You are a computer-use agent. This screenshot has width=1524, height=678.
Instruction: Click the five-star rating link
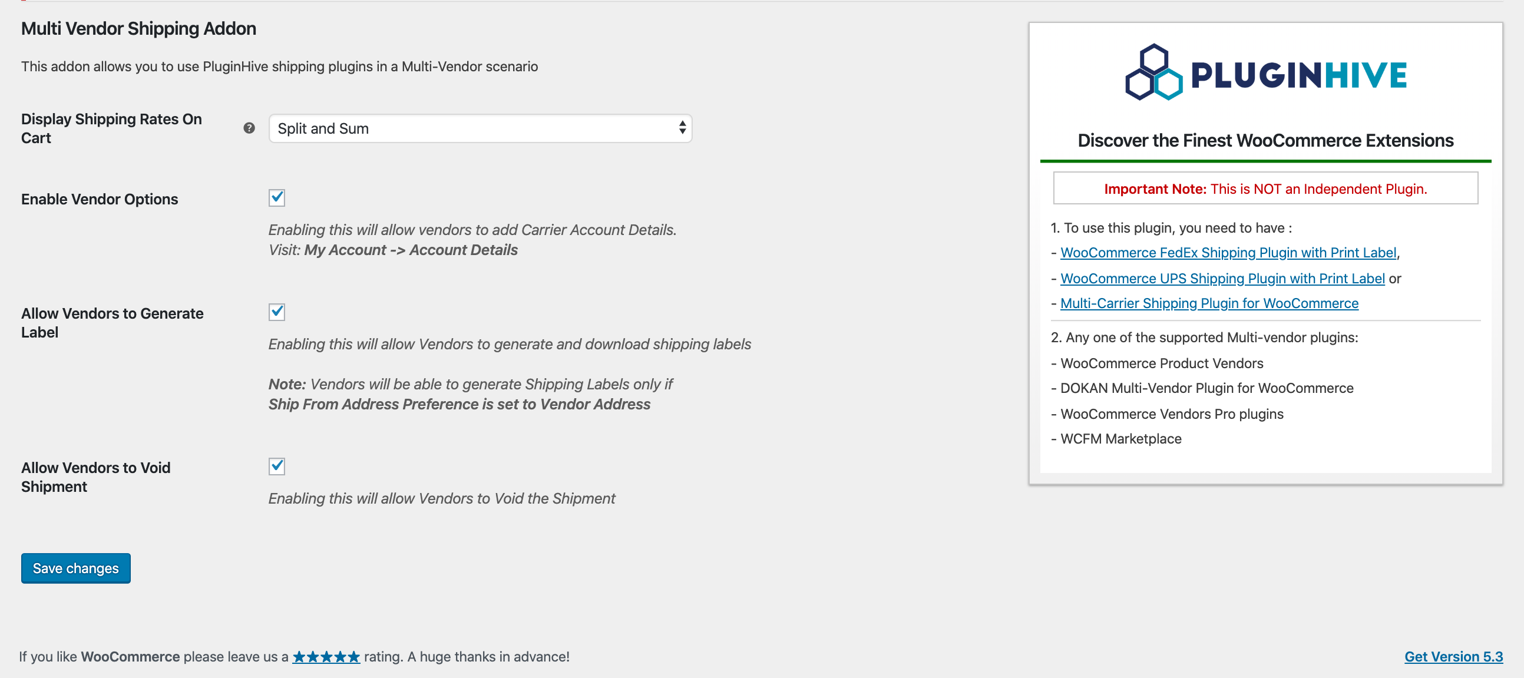(x=326, y=657)
